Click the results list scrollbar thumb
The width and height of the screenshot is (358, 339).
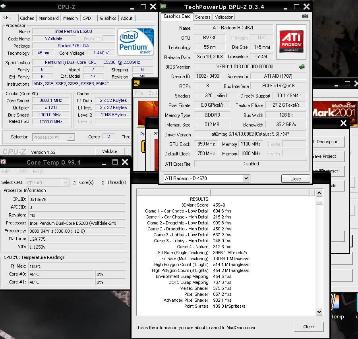point(319,202)
